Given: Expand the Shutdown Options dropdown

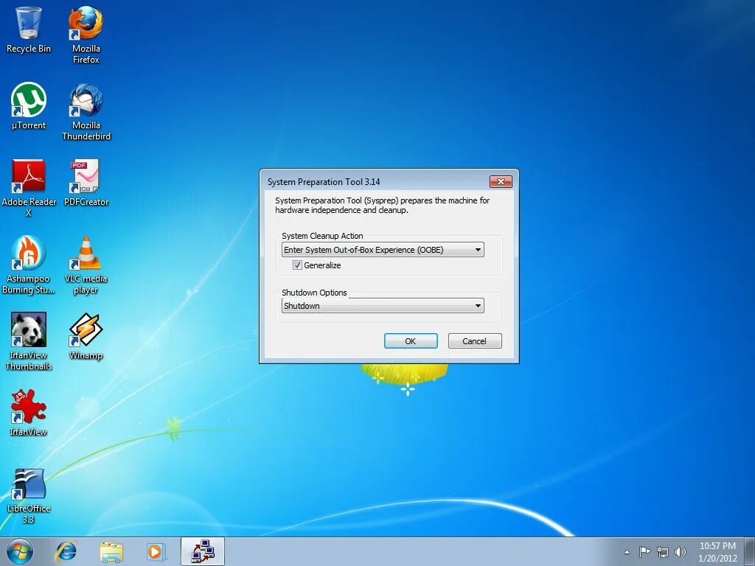Looking at the screenshot, I should point(383,306).
